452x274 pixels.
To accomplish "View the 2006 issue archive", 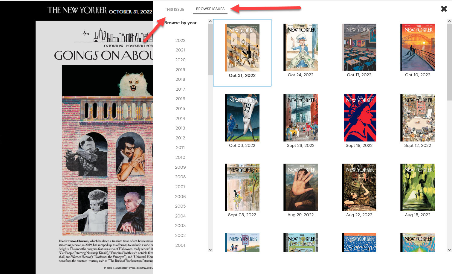I will pos(180,197).
